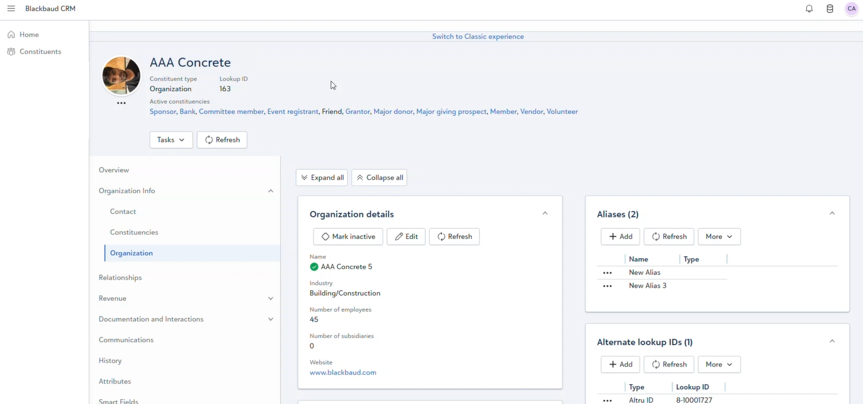Open the Attributes section
This screenshot has height=404, width=863.
point(115,381)
